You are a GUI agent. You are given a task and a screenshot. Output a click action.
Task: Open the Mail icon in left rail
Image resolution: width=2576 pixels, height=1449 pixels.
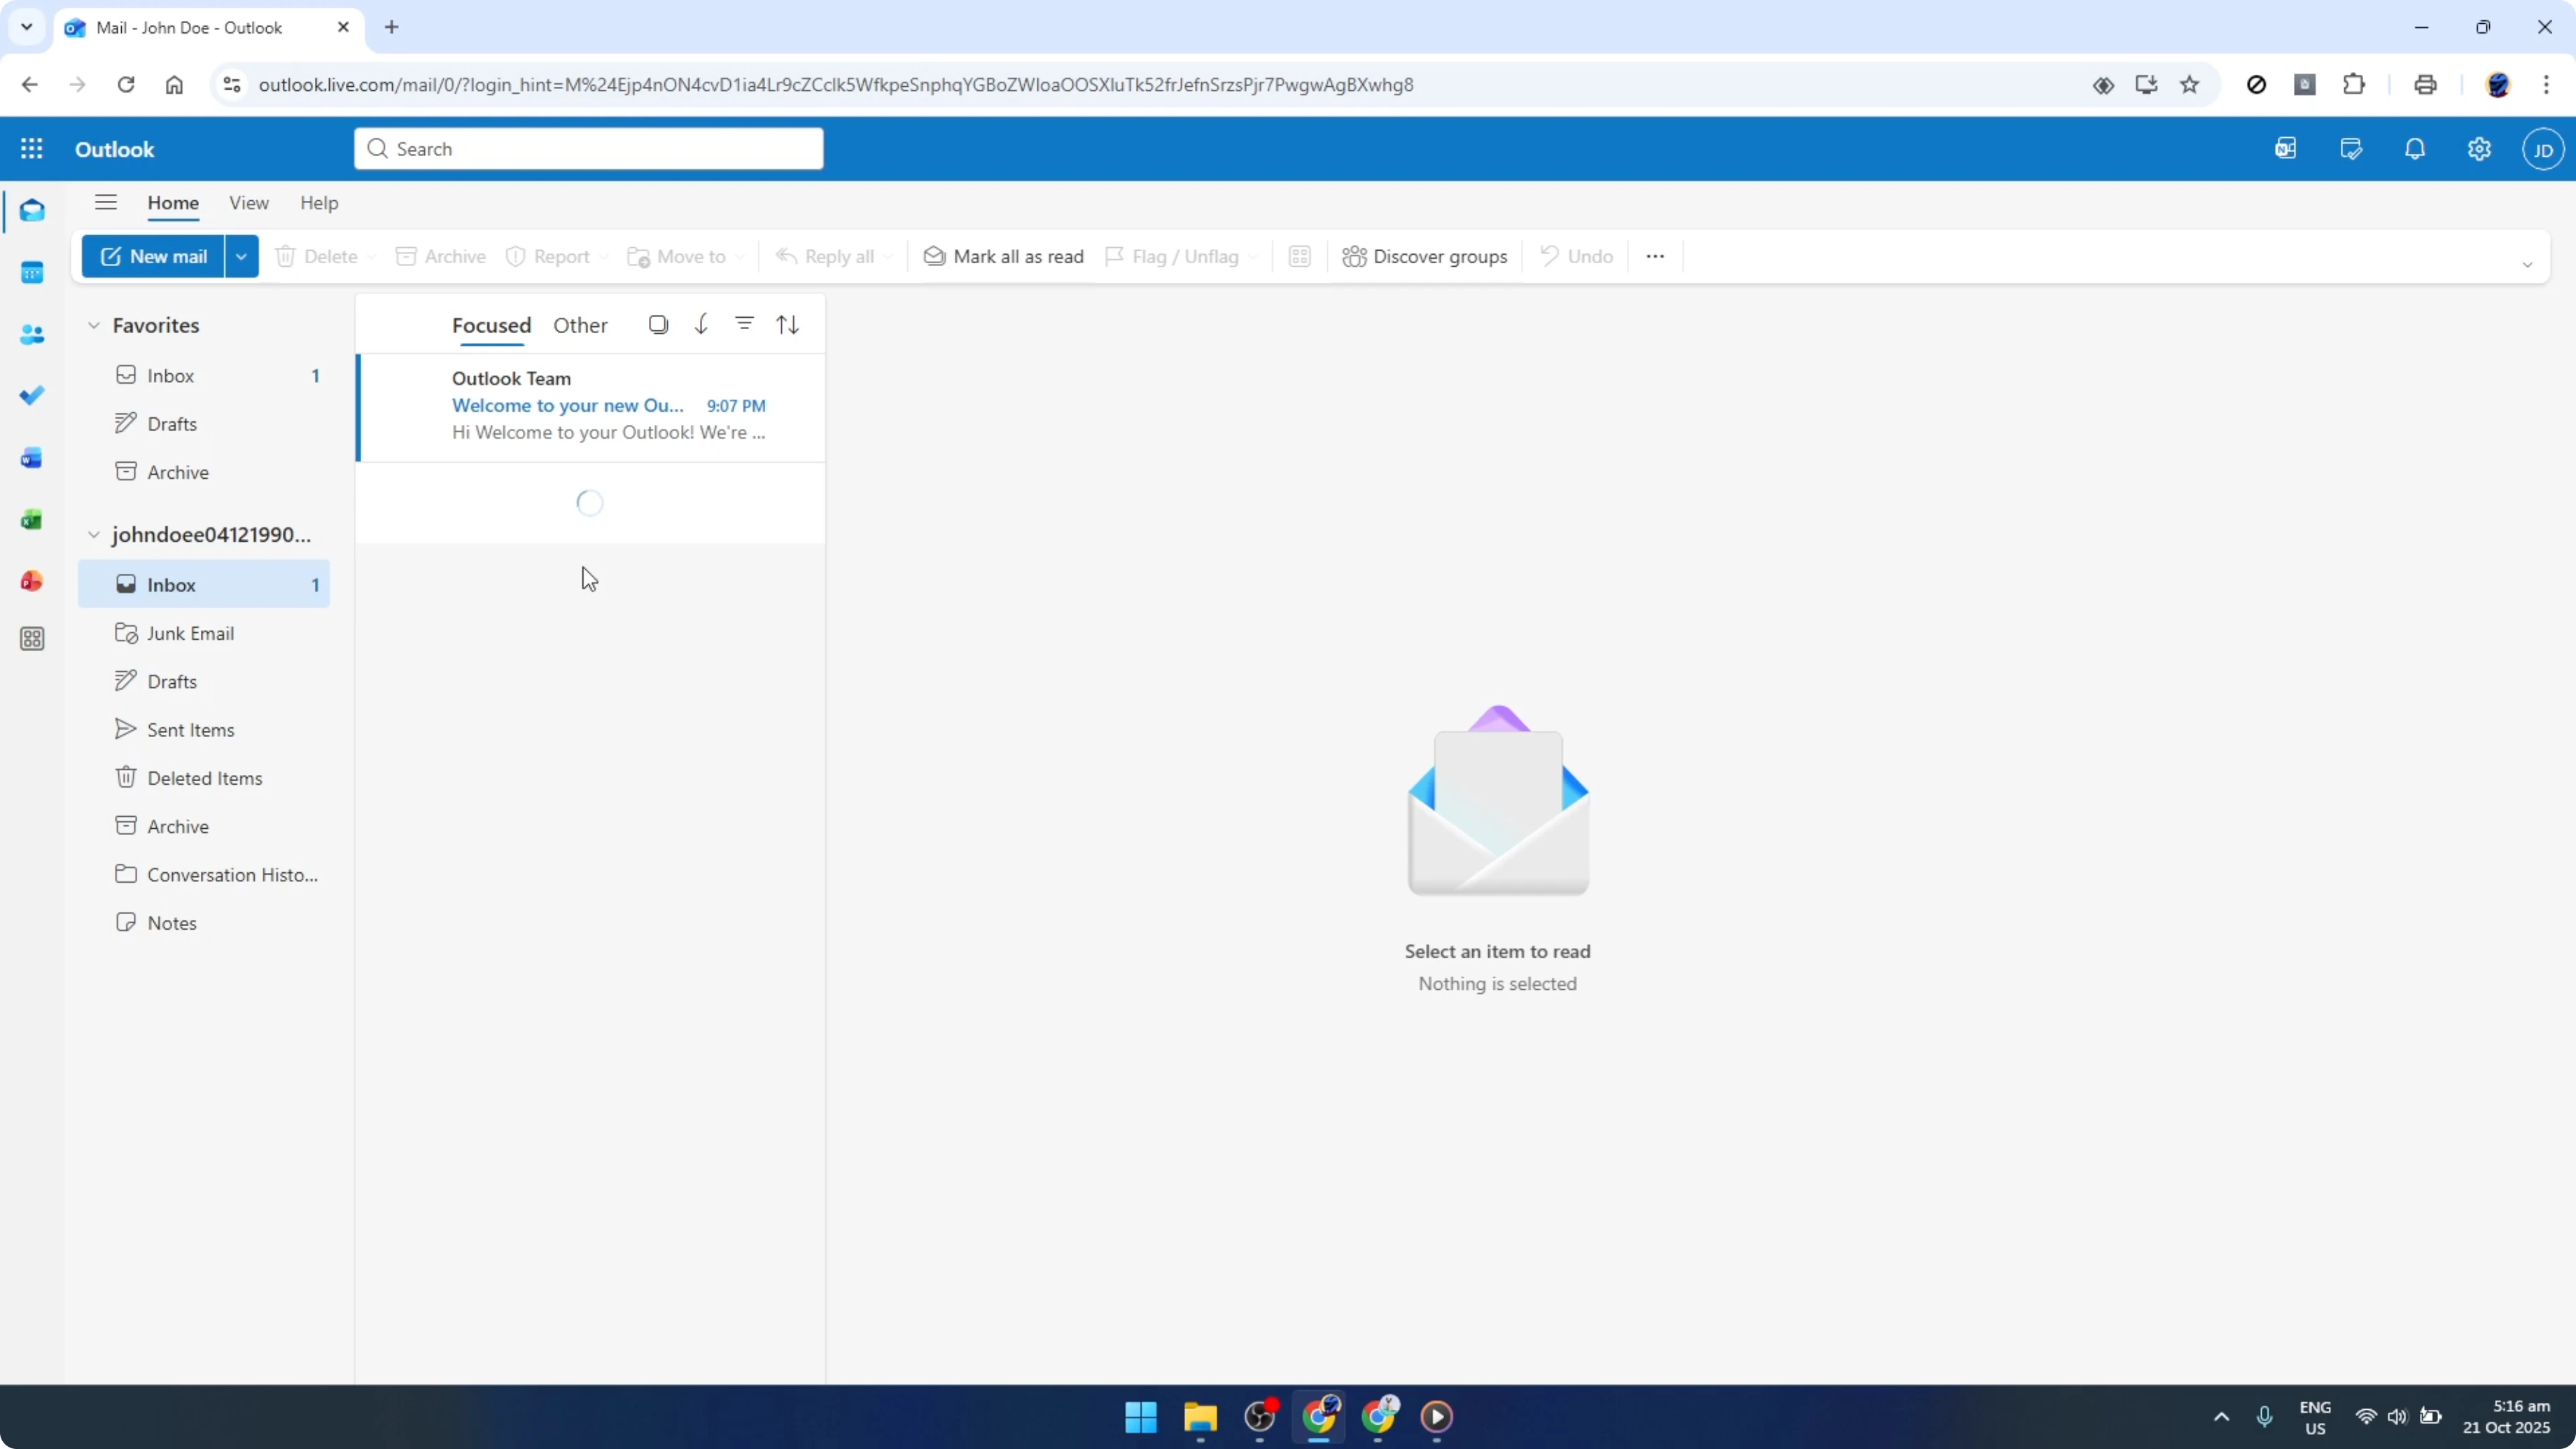click(x=32, y=211)
